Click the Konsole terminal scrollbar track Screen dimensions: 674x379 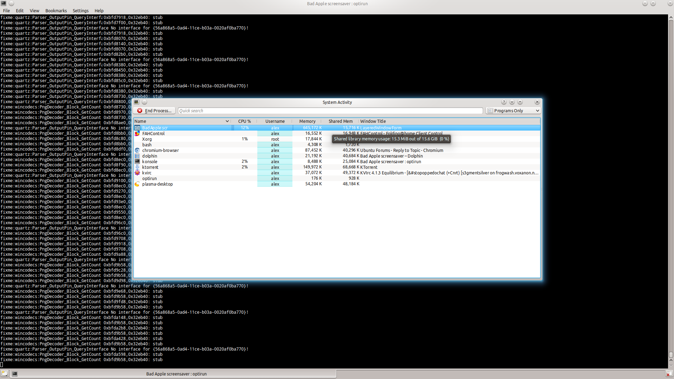point(671,186)
